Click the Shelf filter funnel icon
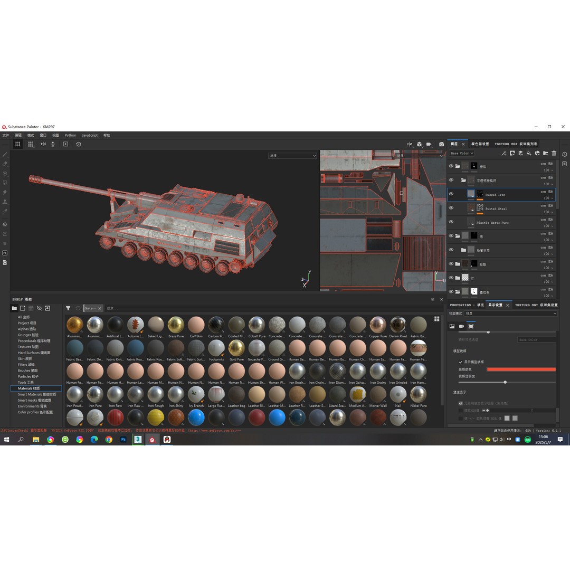Image resolution: width=570 pixels, height=570 pixels. [x=68, y=308]
